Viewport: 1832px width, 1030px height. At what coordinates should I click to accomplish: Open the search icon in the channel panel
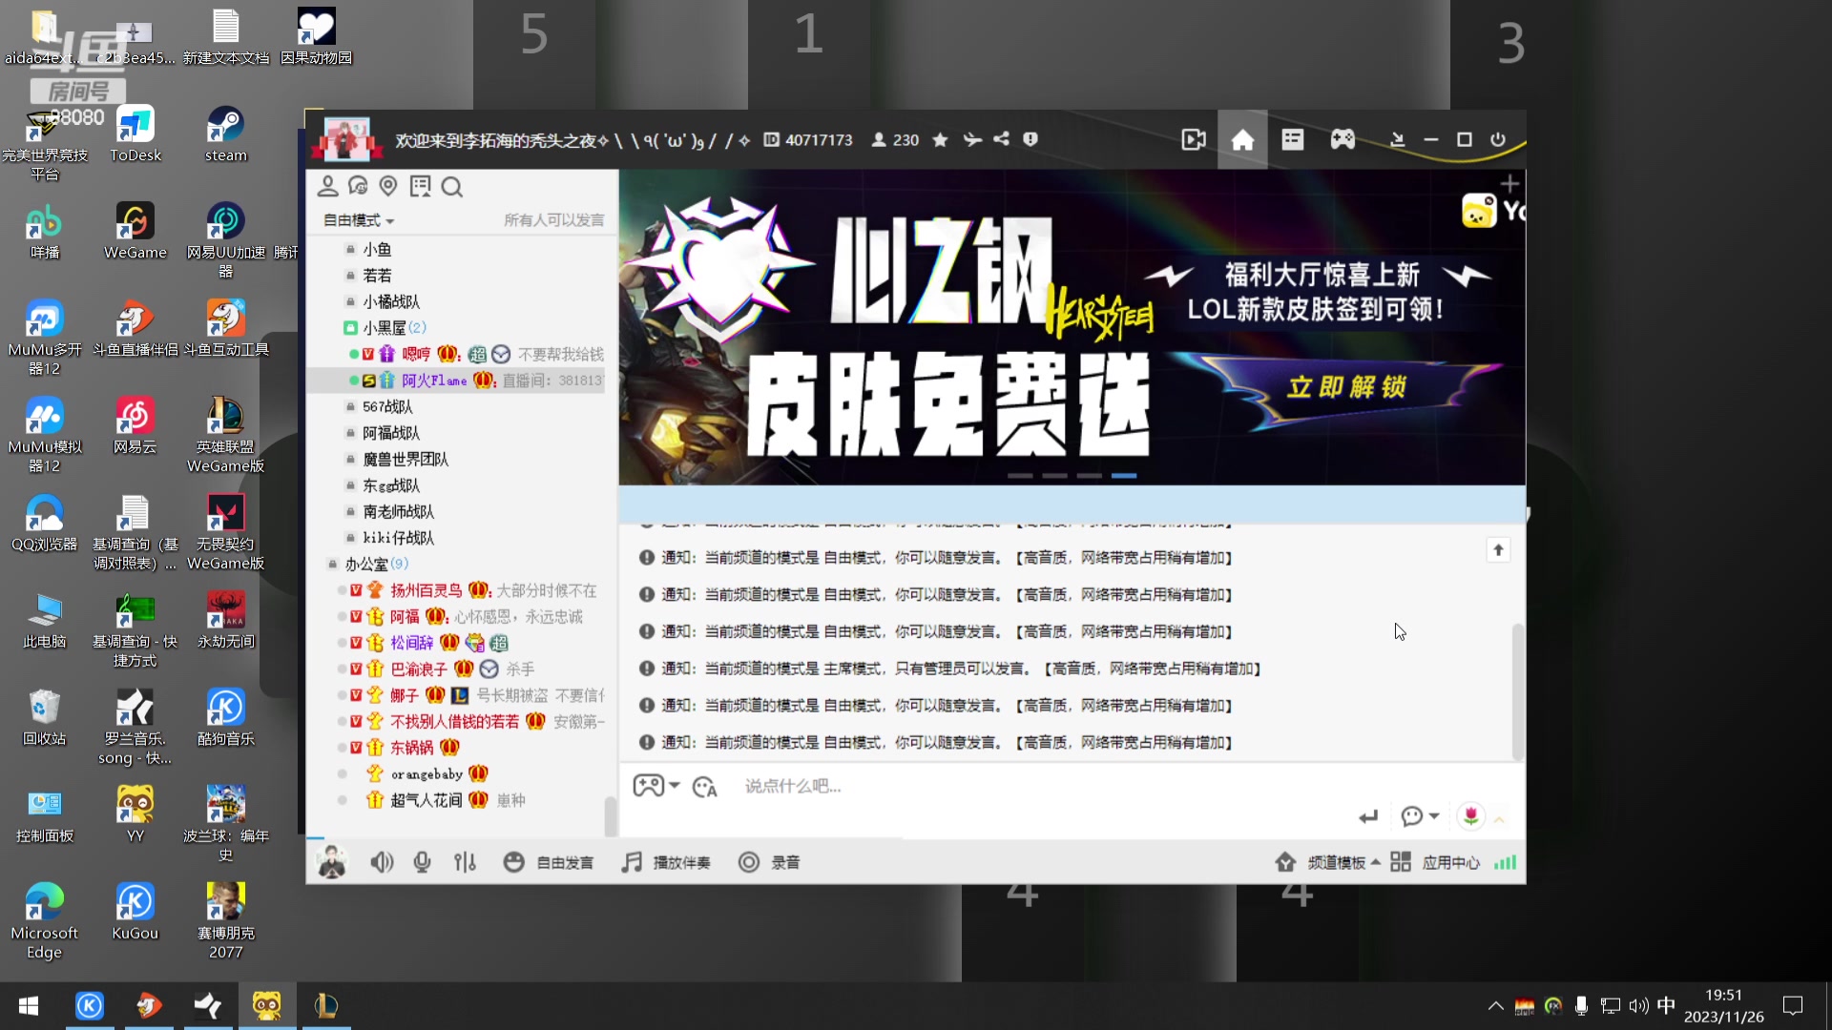coord(452,187)
